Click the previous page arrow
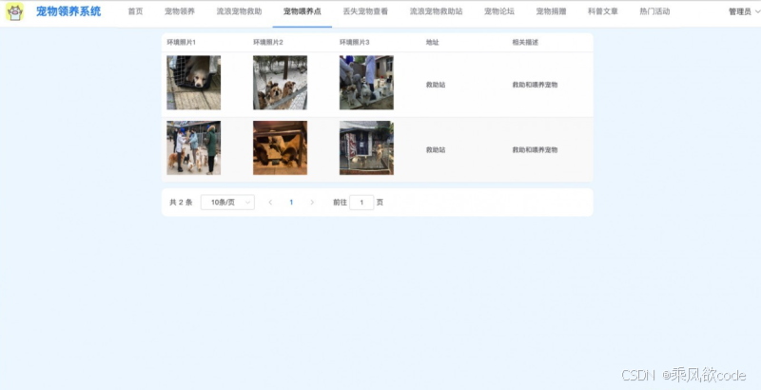 [x=270, y=203]
